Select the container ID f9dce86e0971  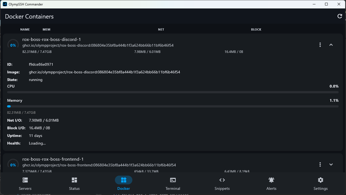tap(41, 65)
